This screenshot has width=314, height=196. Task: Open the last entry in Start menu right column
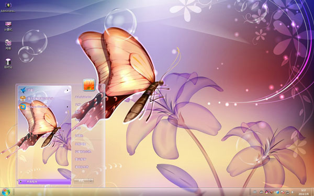pos(82,167)
